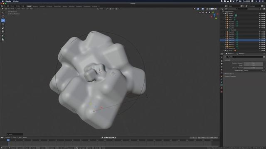Select the Transform tool
The height and width of the screenshot is (149, 266).
click(3, 31)
